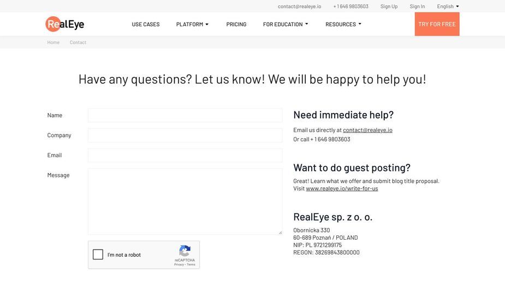This screenshot has width=505, height=284.
Task: Open the Use Cases page
Action: coord(146,24)
